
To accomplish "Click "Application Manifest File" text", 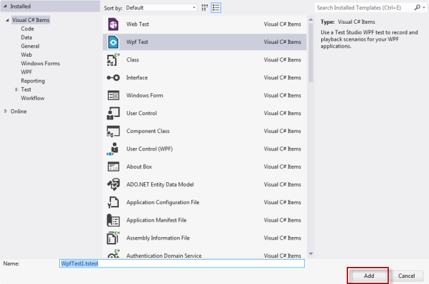I will coord(156,220).
